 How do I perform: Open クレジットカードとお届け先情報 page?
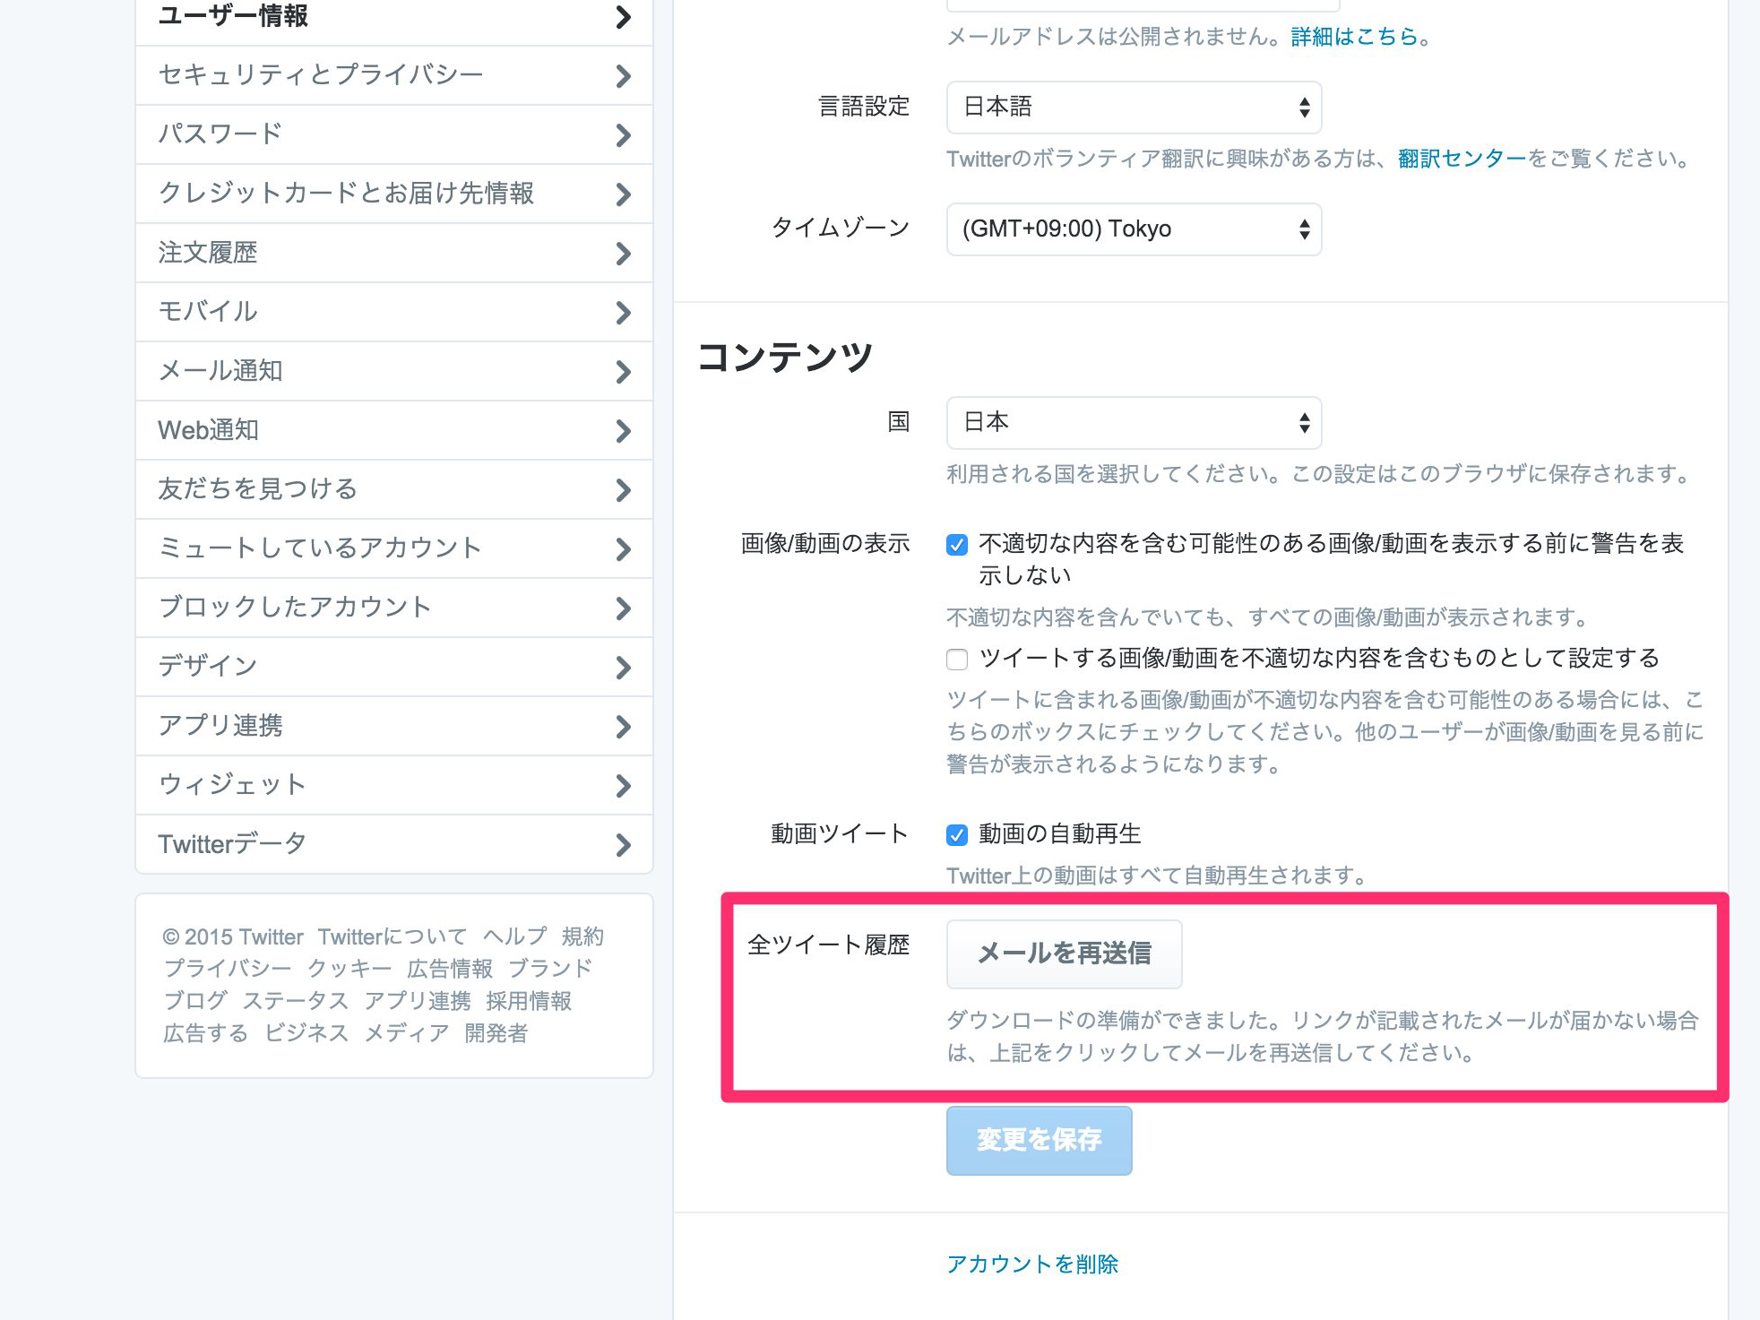point(394,194)
